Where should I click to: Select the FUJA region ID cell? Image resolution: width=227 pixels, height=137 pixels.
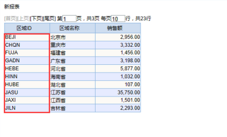pos(27,53)
